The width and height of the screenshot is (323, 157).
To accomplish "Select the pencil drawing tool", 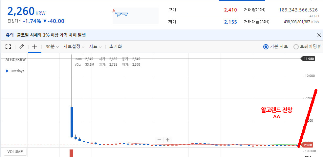I will tap(21, 47).
